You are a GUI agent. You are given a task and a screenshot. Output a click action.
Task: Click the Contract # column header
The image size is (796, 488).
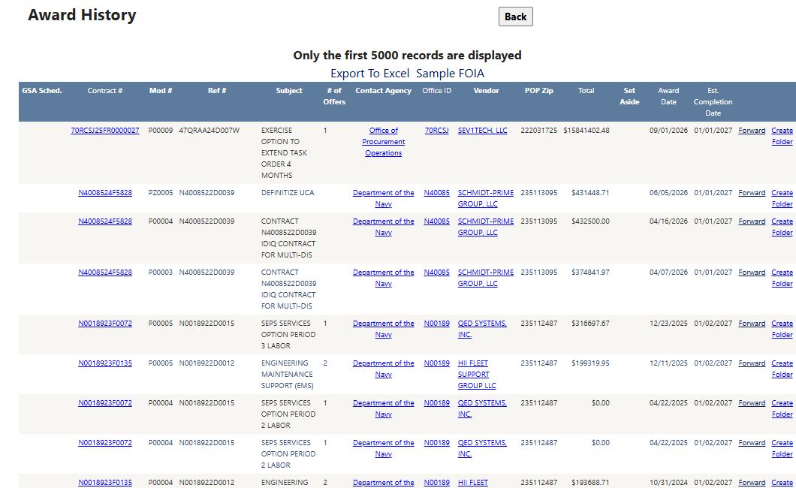point(105,91)
